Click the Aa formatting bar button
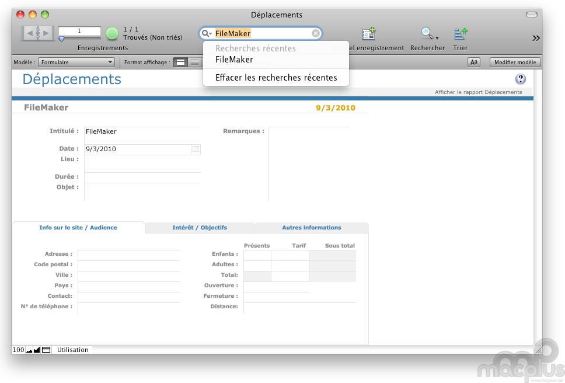This screenshot has height=383, width=565. [x=474, y=62]
